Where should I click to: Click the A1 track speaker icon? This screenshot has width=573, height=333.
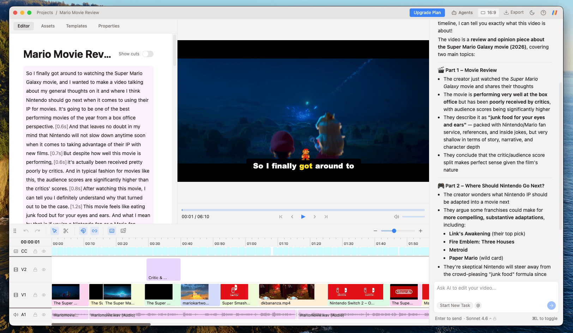pos(16,315)
